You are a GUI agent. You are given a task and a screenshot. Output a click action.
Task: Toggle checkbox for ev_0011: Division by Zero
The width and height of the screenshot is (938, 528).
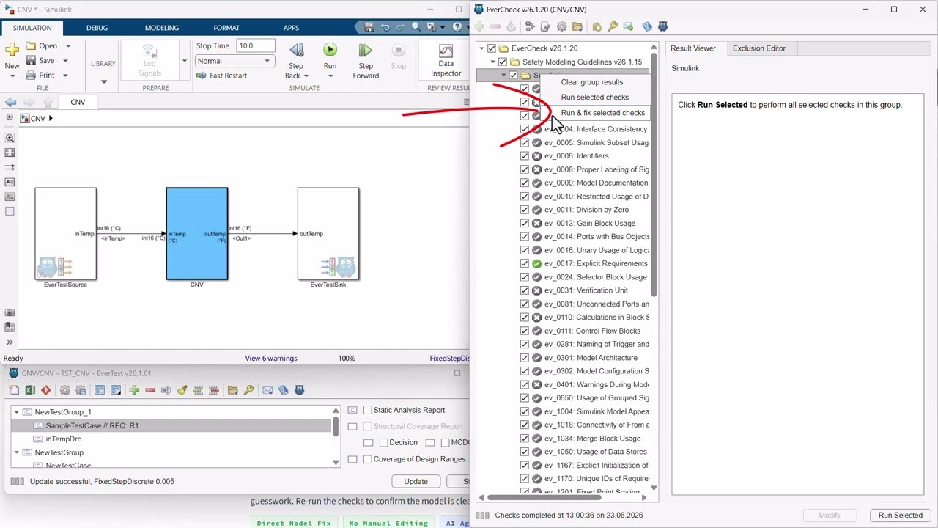pyautogui.click(x=525, y=210)
